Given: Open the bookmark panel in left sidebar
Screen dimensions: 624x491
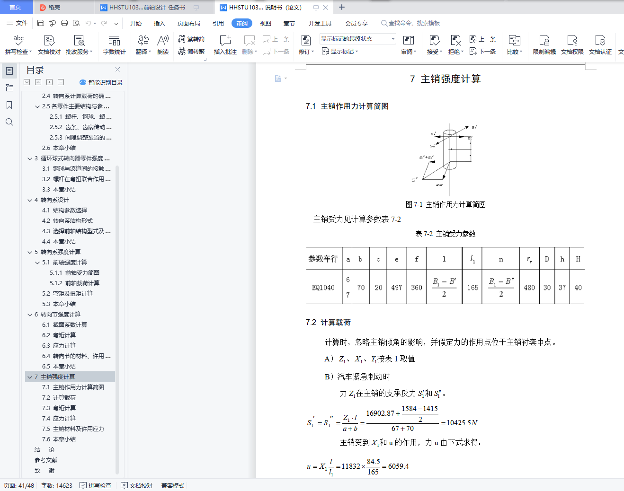Looking at the screenshot, I should coord(9,105).
